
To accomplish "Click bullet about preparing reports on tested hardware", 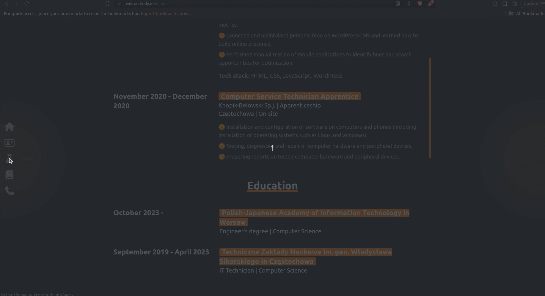I will click(x=309, y=156).
